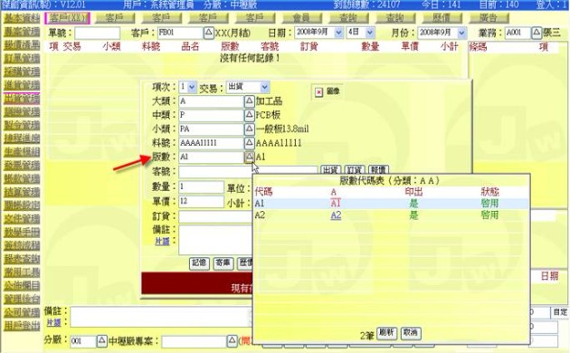Click the 刷新 button in code table
The width and height of the screenshot is (570, 353).
[386, 333]
